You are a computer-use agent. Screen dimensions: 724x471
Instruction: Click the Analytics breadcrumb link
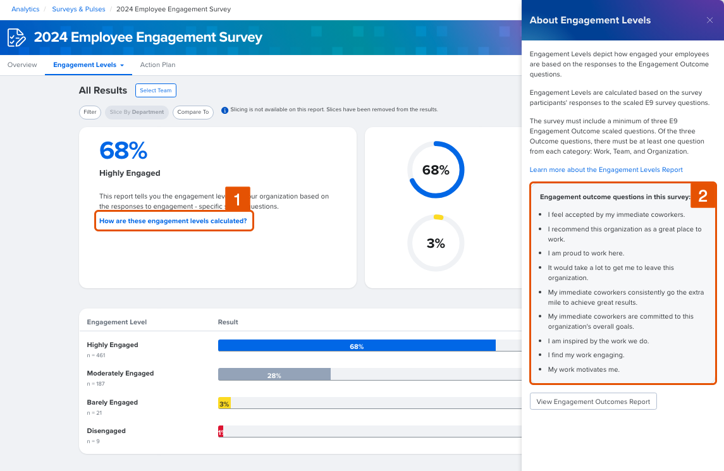25,9
